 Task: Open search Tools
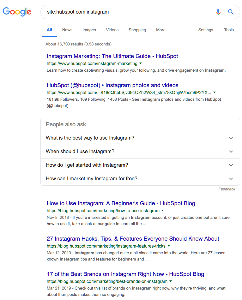229,30
